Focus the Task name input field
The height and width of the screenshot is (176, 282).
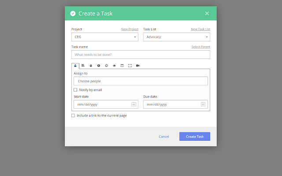(141, 55)
